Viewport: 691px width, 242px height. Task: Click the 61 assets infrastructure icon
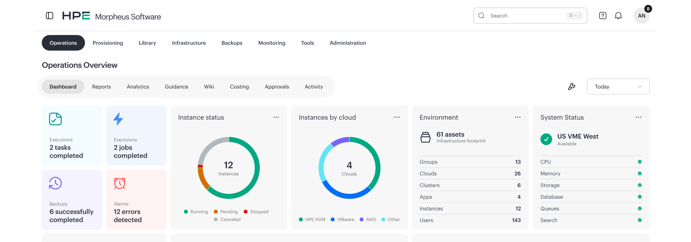[425, 137]
